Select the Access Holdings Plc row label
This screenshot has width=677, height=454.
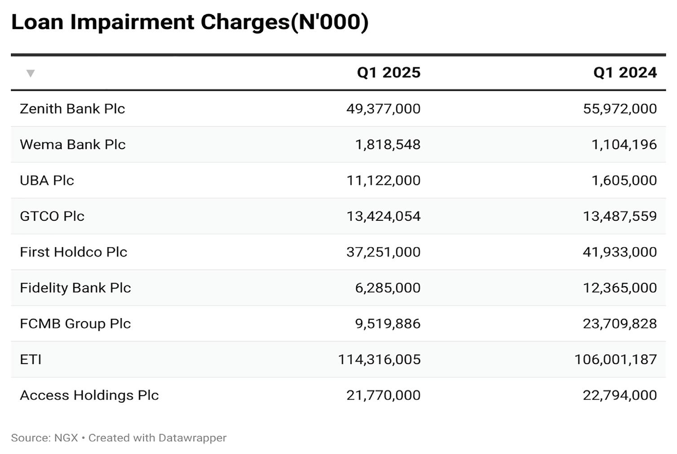[89, 395]
